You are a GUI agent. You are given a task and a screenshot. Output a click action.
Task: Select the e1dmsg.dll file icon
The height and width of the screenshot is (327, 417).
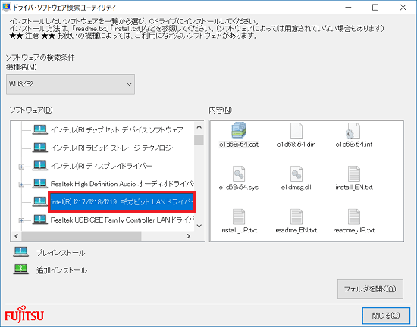tap(296, 173)
